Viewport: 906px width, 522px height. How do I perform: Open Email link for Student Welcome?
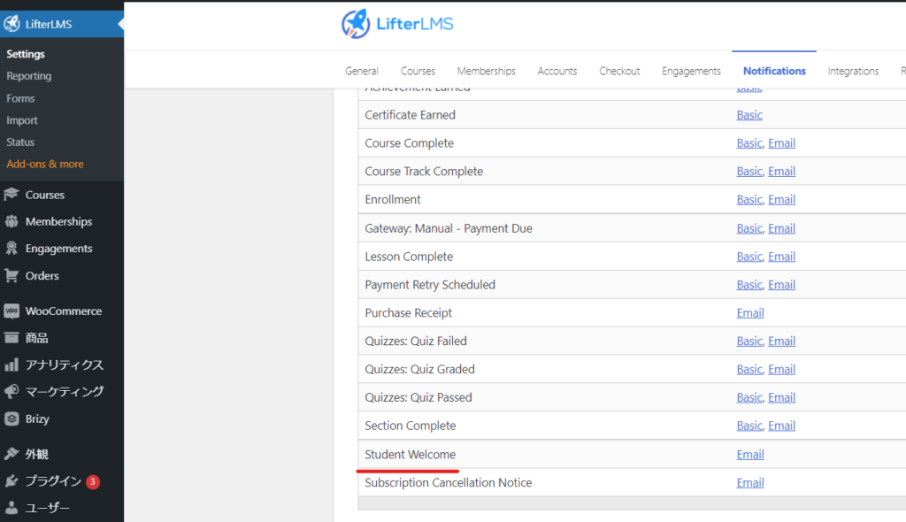point(750,455)
